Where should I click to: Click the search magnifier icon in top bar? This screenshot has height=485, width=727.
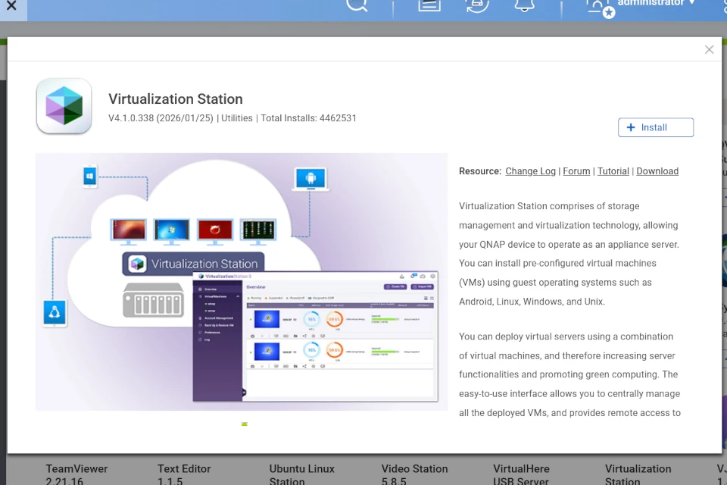click(357, 5)
